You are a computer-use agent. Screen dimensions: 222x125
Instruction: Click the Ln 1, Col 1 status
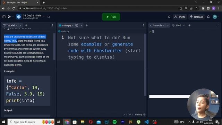pyautogui.click(x=128, y=115)
